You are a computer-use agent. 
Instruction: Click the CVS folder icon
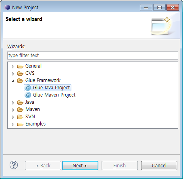point(20,73)
